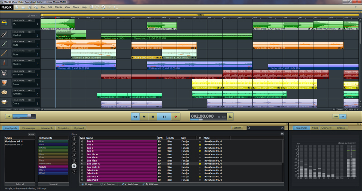The height and width of the screenshot is (191, 362).
Task: Stop playback
Action: point(152,116)
